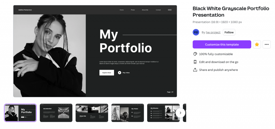Screen dimensions: 275x129
Task: Select the Introduction slide thumbnail
Action: click(x=56, y=113)
